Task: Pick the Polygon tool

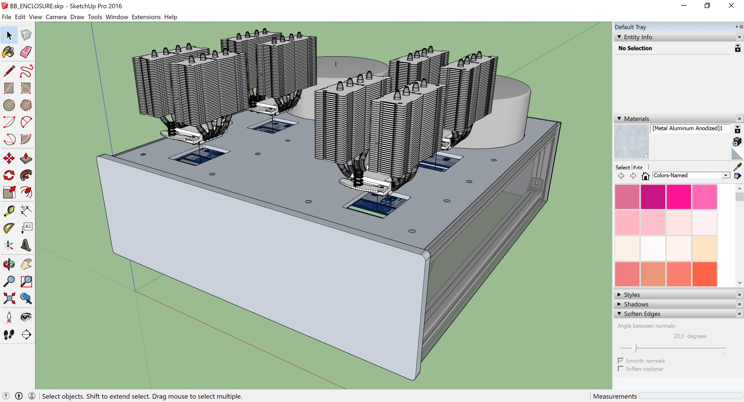Action: [x=26, y=105]
